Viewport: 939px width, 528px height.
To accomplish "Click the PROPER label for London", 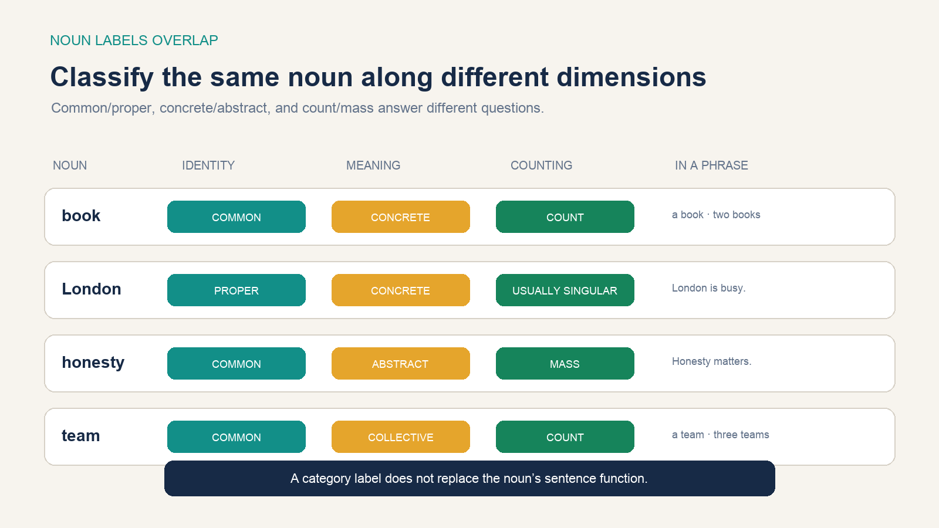I will tap(237, 290).
